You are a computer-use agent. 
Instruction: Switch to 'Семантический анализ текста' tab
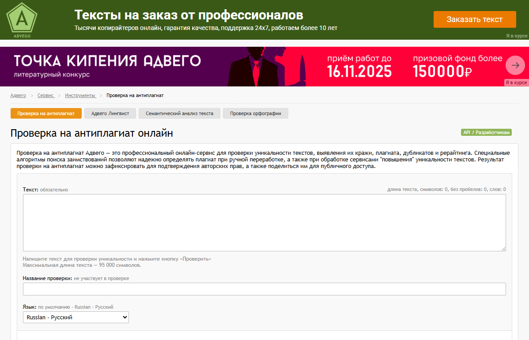[179, 114]
